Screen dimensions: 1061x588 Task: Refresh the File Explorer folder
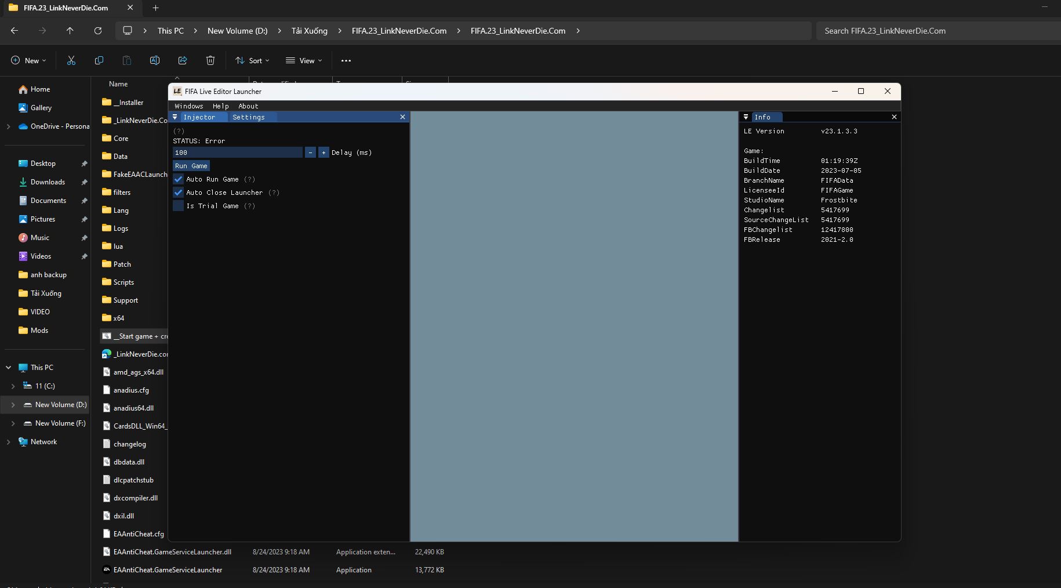point(98,31)
